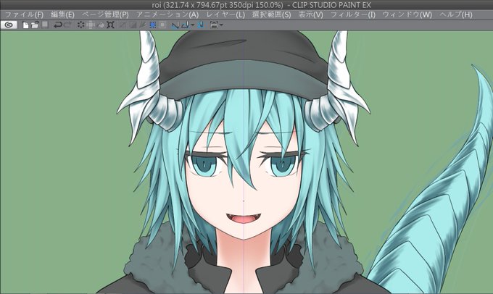493x294 pixels.
Task: Click the Fill bucket icon
Action: click(101, 25)
